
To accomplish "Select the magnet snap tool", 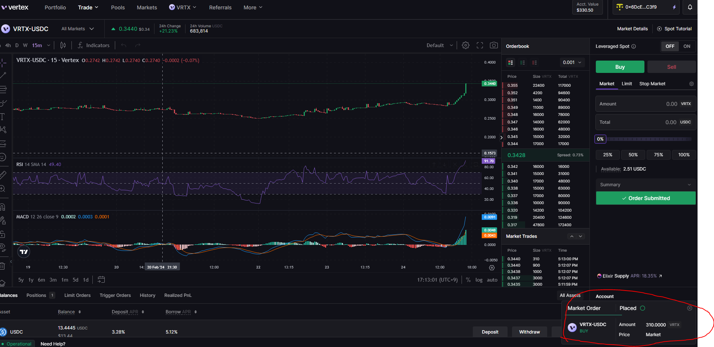I will (3, 207).
